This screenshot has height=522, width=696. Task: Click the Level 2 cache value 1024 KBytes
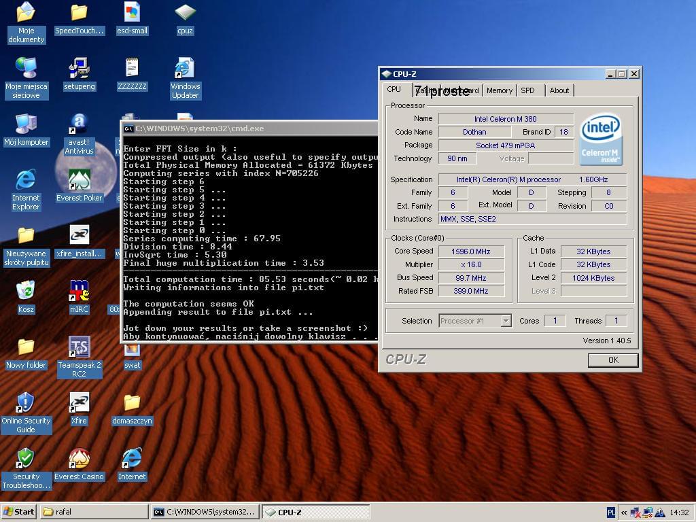click(593, 278)
